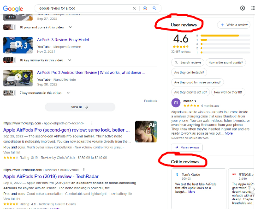Click the 4-star rating bar

[x=225, y=40]
